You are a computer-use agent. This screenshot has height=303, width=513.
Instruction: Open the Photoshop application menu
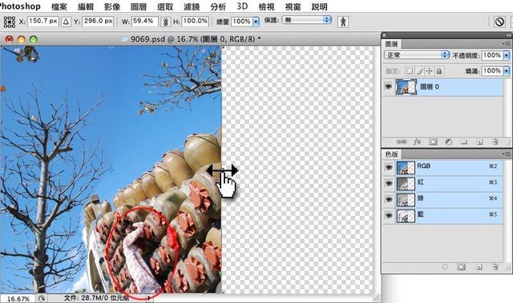(x=20, y=6)
